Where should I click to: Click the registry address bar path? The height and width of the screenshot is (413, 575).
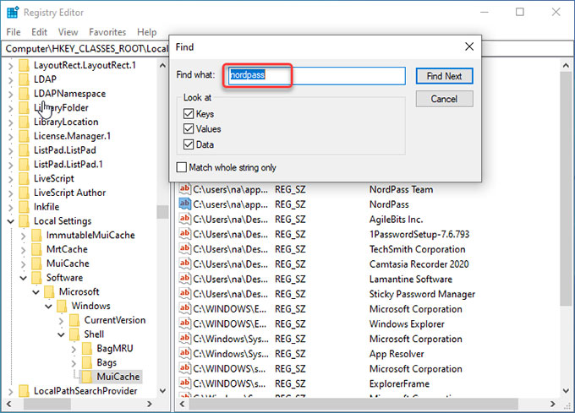[x=86, y=48]
